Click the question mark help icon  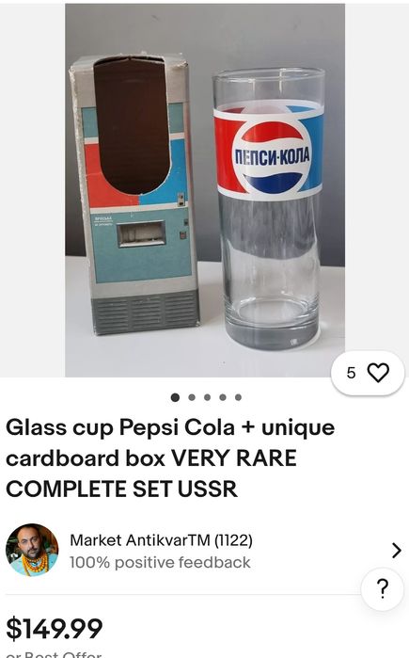coord(382,588)
